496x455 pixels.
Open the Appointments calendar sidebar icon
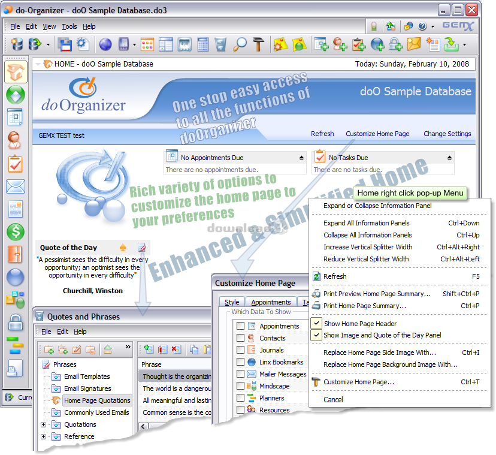15,117
